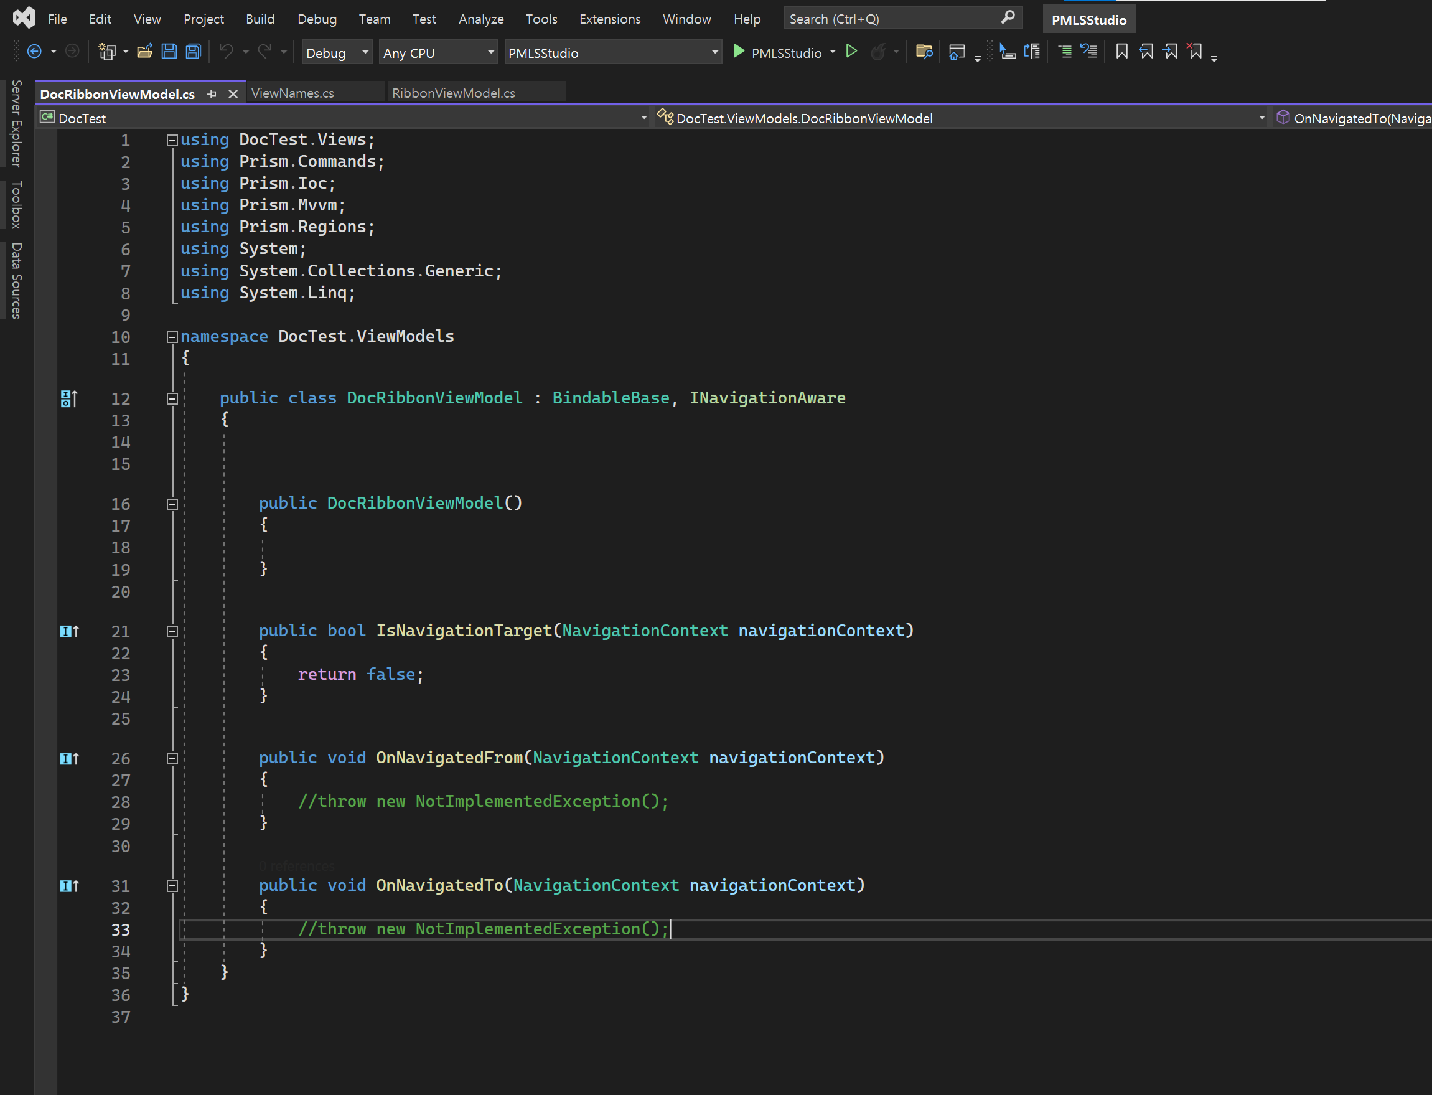The height and width of the screenshot is (1095, 1432).
Task: Click the Navigate Backward arrow icon
Action: click(x=34, y=52)
